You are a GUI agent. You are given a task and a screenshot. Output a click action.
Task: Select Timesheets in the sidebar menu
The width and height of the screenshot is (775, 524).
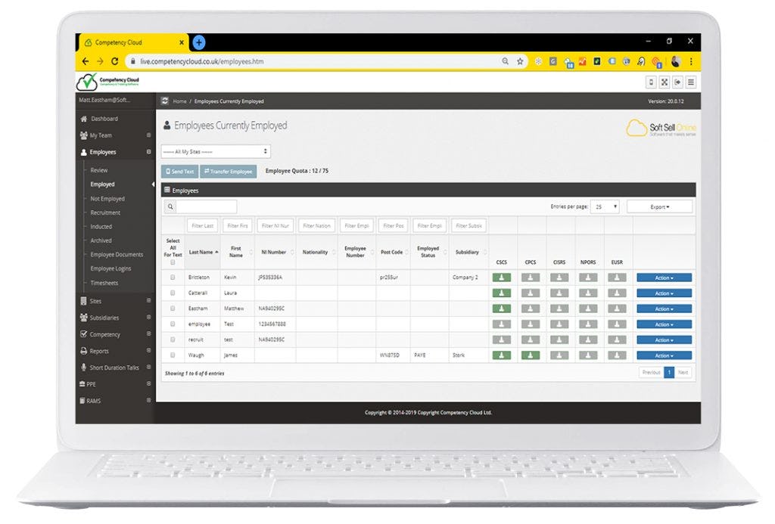tap(106, 283)
